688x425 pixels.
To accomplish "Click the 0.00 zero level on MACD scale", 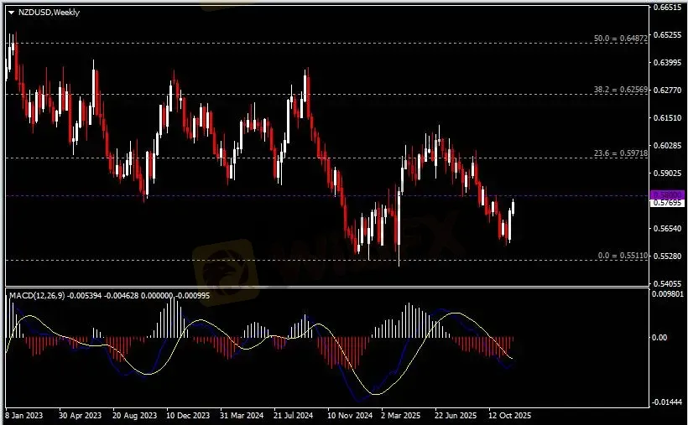I will [663, 338].
